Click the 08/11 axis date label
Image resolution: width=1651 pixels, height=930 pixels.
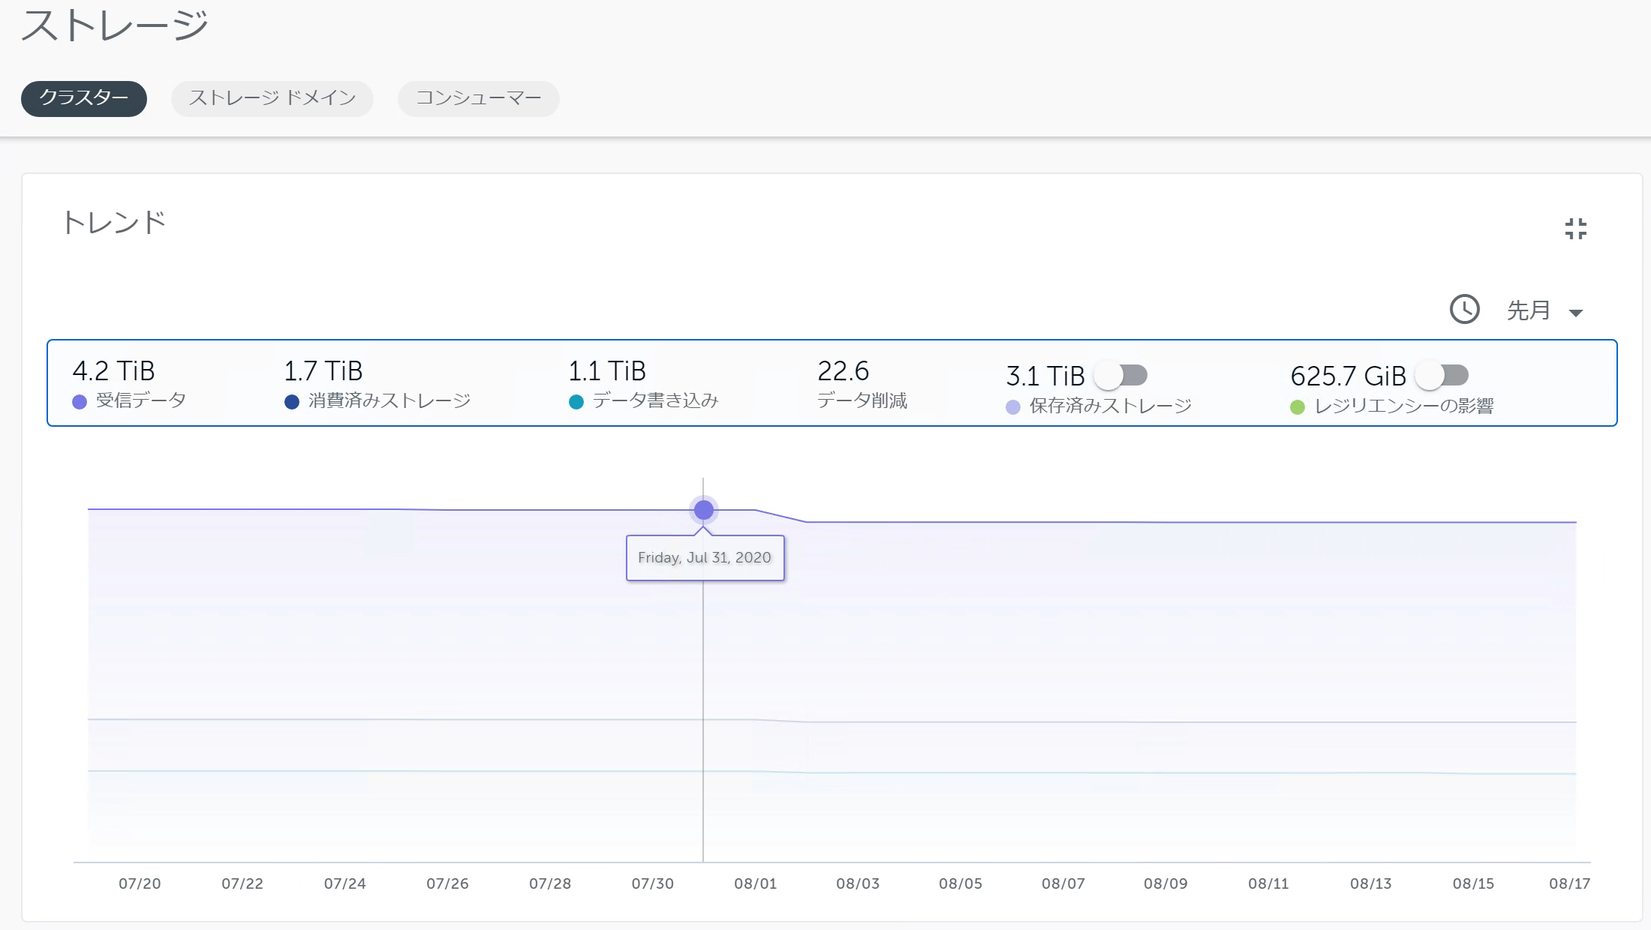point(1268,883)
